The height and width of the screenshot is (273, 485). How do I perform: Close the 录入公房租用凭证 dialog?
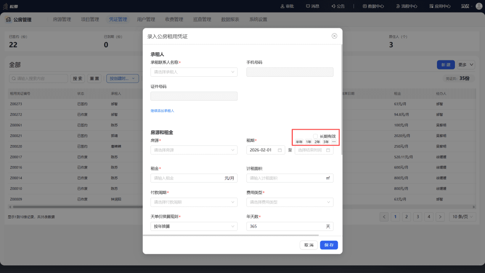[x=334, y=36]
